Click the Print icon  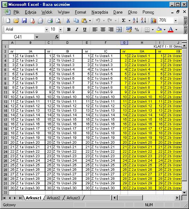point(50,21)
